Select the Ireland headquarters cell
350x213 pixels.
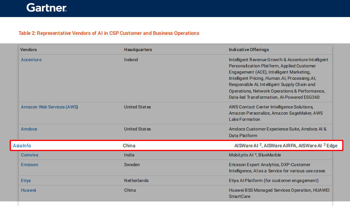pyautogui.click(x=131, y=60)
